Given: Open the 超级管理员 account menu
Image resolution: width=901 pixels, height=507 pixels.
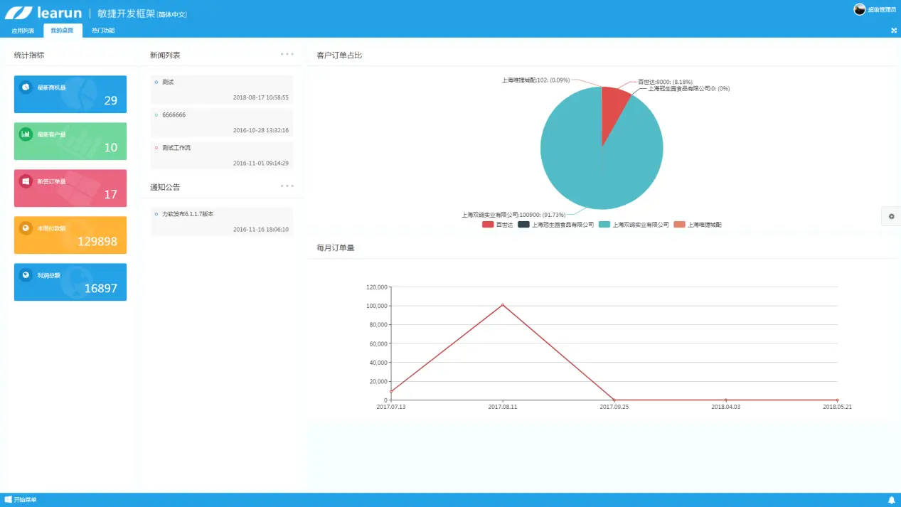Looking at the screenshot, I should tap(883, 10).
